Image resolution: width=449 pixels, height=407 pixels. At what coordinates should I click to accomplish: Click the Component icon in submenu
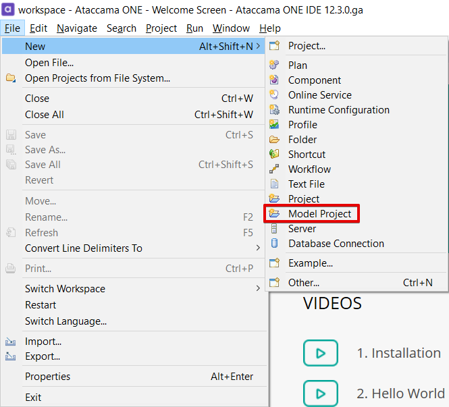(x=274, y=80)
